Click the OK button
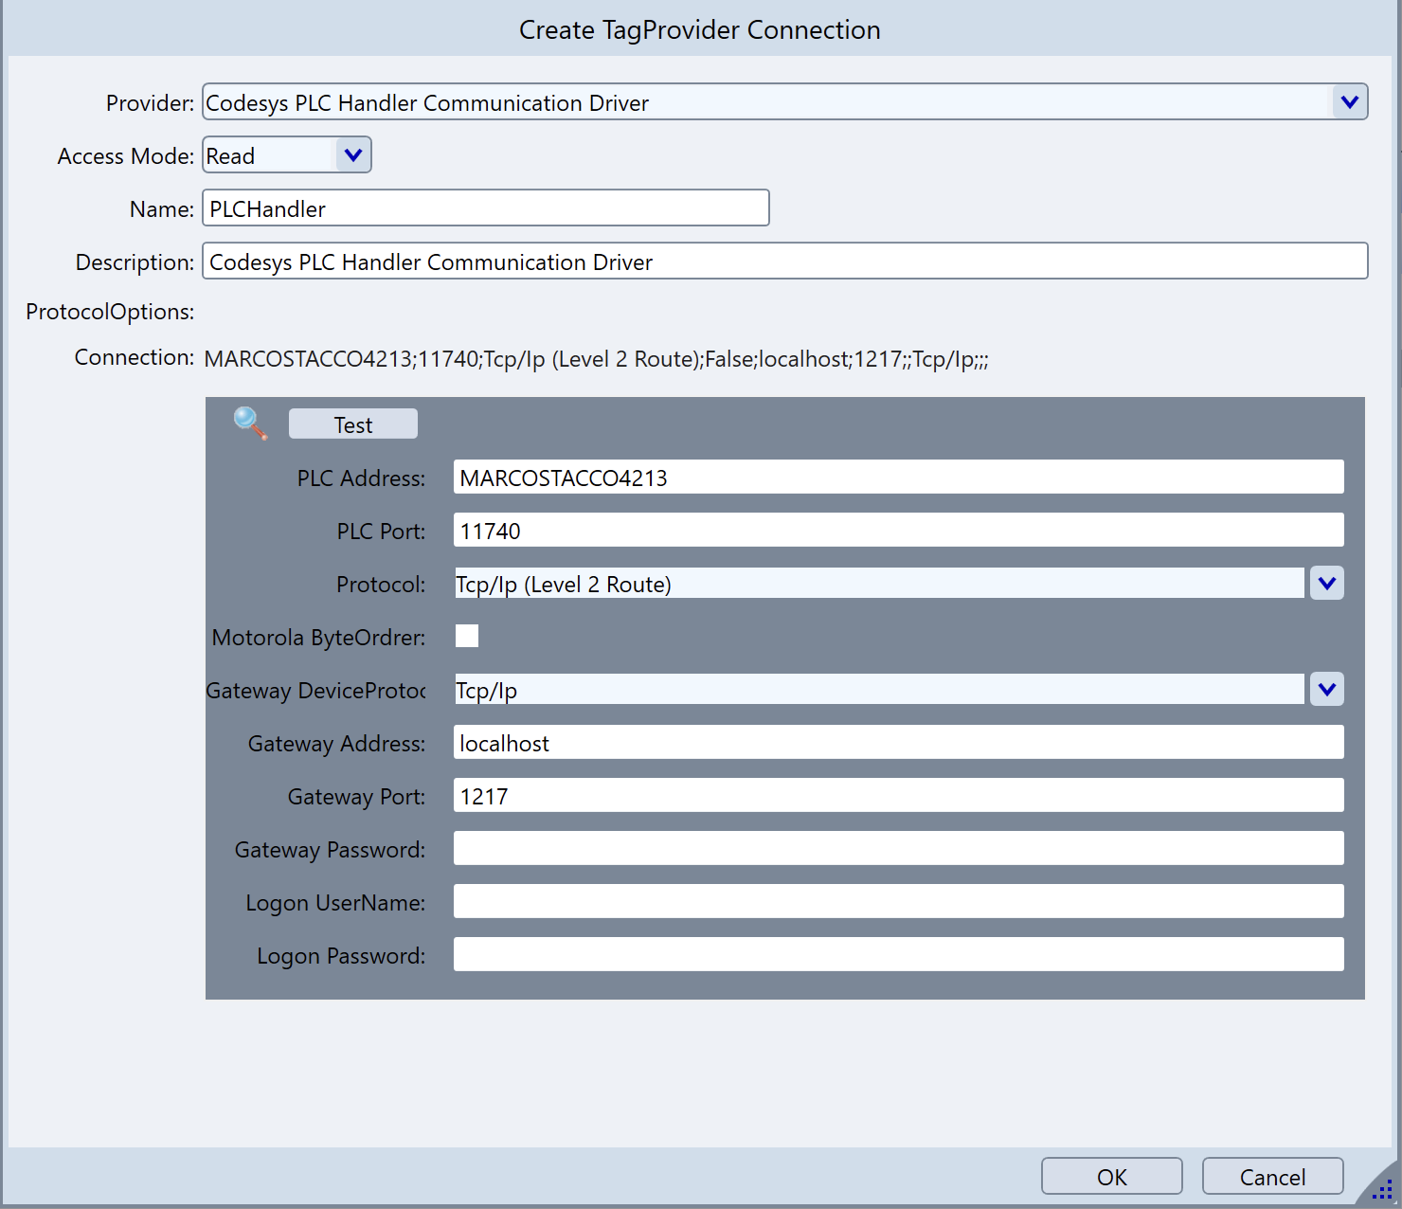 [1111, 1177]
